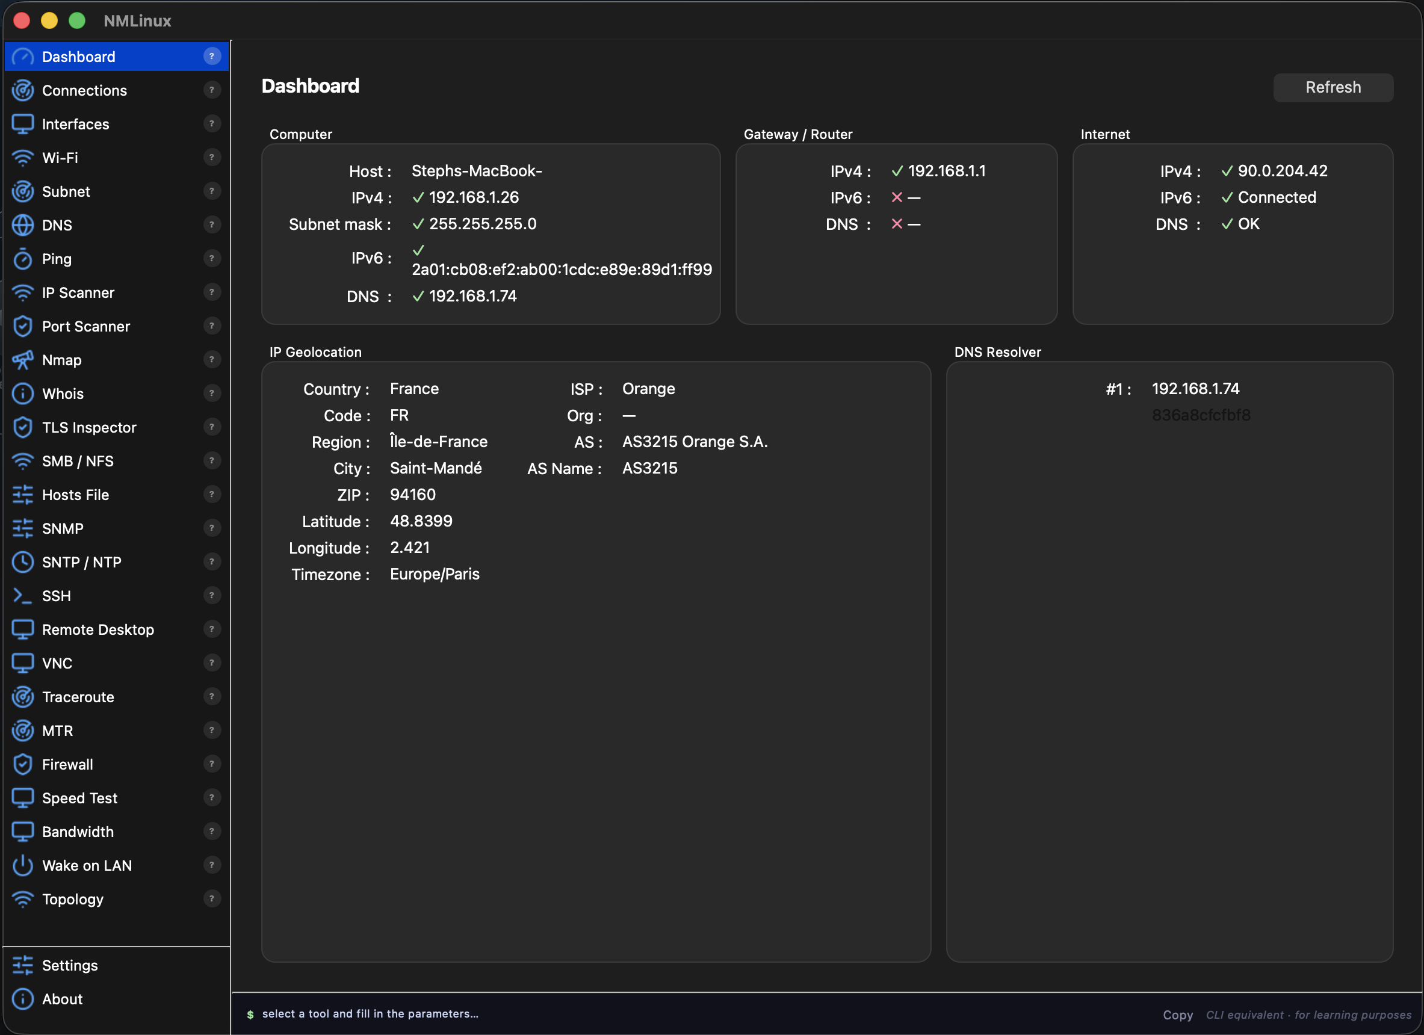Open the Speed Test tool
The height and width of the screenshot is (1035, 1424).
(79, 799)
